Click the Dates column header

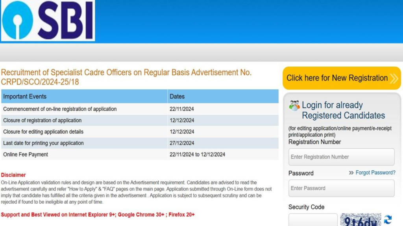(x=223, y=97)
